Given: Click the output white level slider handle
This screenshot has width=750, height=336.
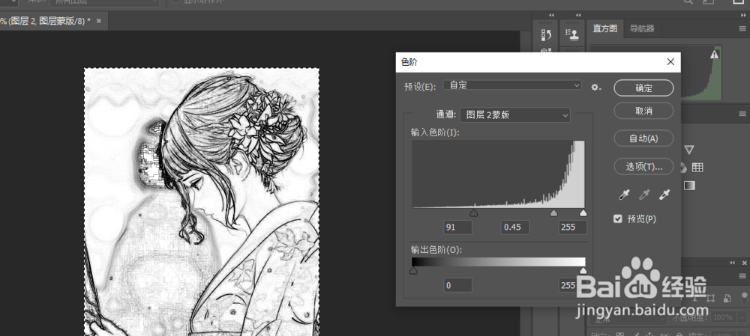Looking at the screenshot, I should (583, 271).
